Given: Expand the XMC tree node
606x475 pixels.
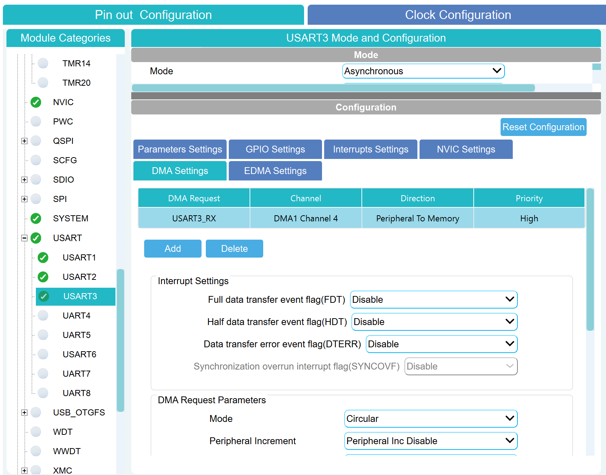Looking at the screenshot, I should pyautogui.click(x=24, y=471).
